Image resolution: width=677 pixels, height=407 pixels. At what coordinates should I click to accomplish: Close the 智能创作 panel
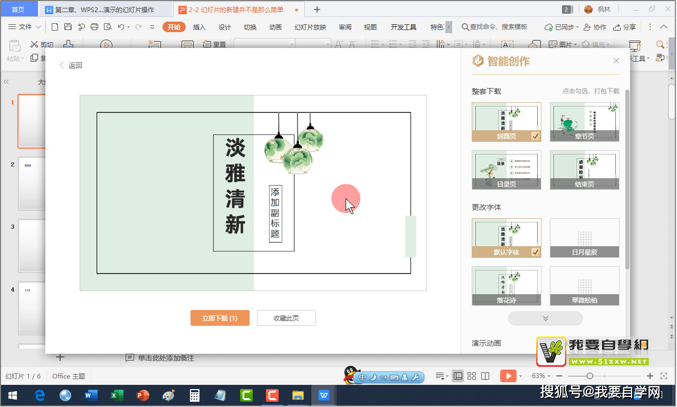616,61
